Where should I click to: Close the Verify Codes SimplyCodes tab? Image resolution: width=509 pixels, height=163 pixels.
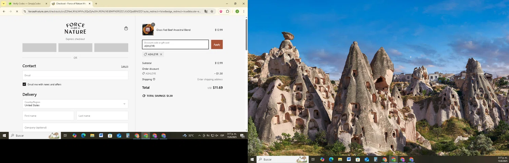pyautogui.click(x=46, y=4)
